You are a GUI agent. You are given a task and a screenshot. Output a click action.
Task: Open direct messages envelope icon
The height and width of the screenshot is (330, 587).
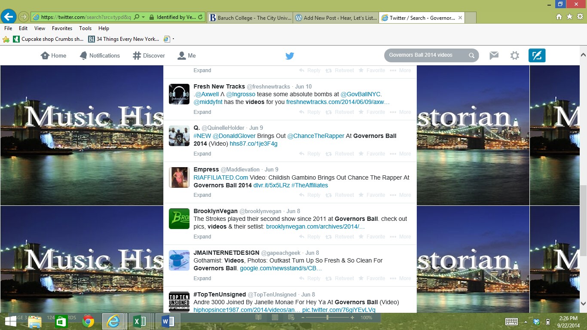(x=494, y=55)
